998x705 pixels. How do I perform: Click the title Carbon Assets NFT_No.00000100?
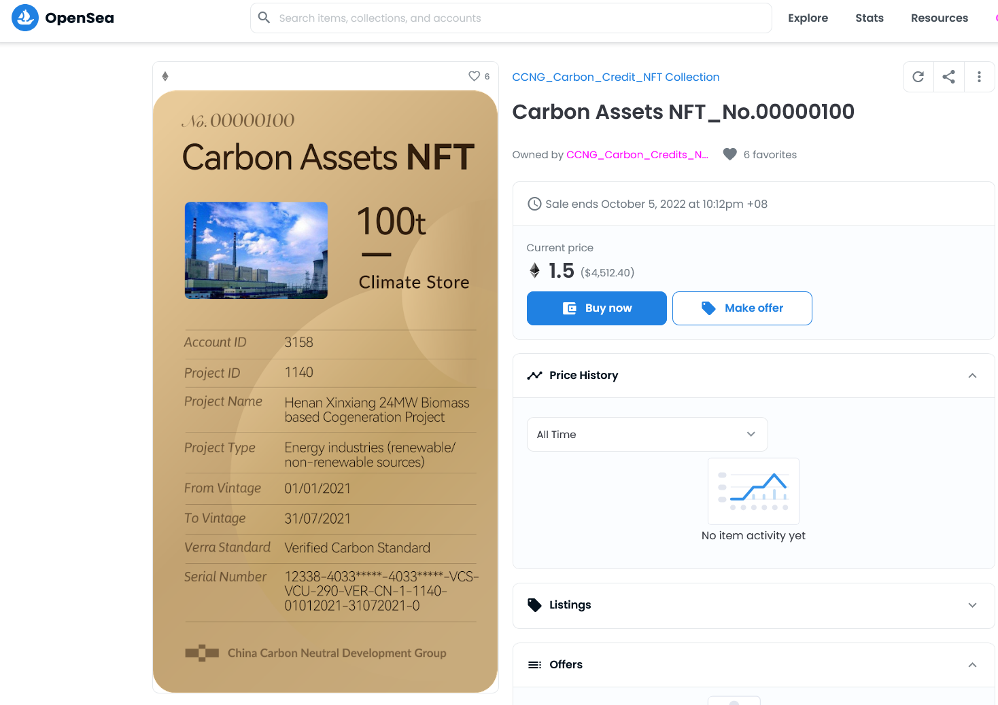(683, 111)
